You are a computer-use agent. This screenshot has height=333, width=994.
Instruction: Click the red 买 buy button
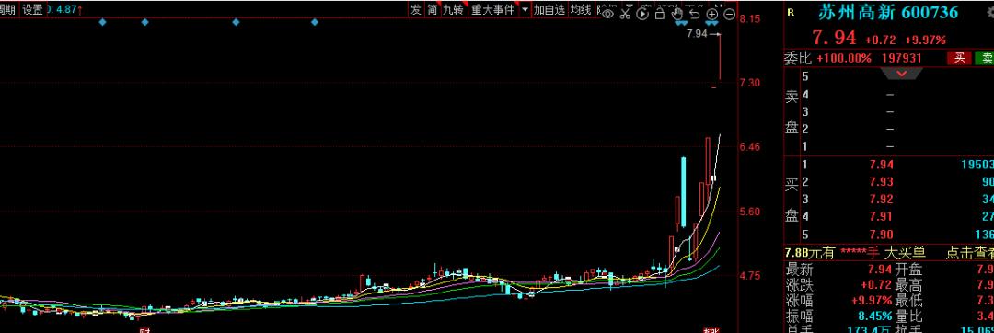tap(959, 58)
